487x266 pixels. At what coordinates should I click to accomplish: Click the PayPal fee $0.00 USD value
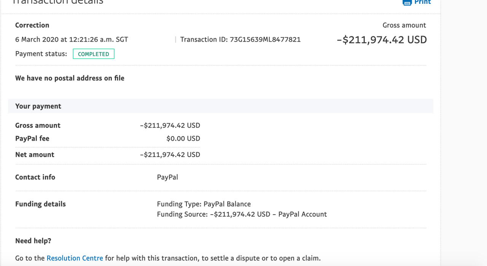(183, 139)
